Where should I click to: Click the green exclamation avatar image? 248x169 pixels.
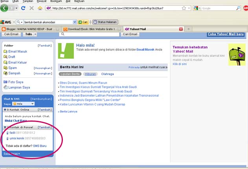(x=66, y=51)
